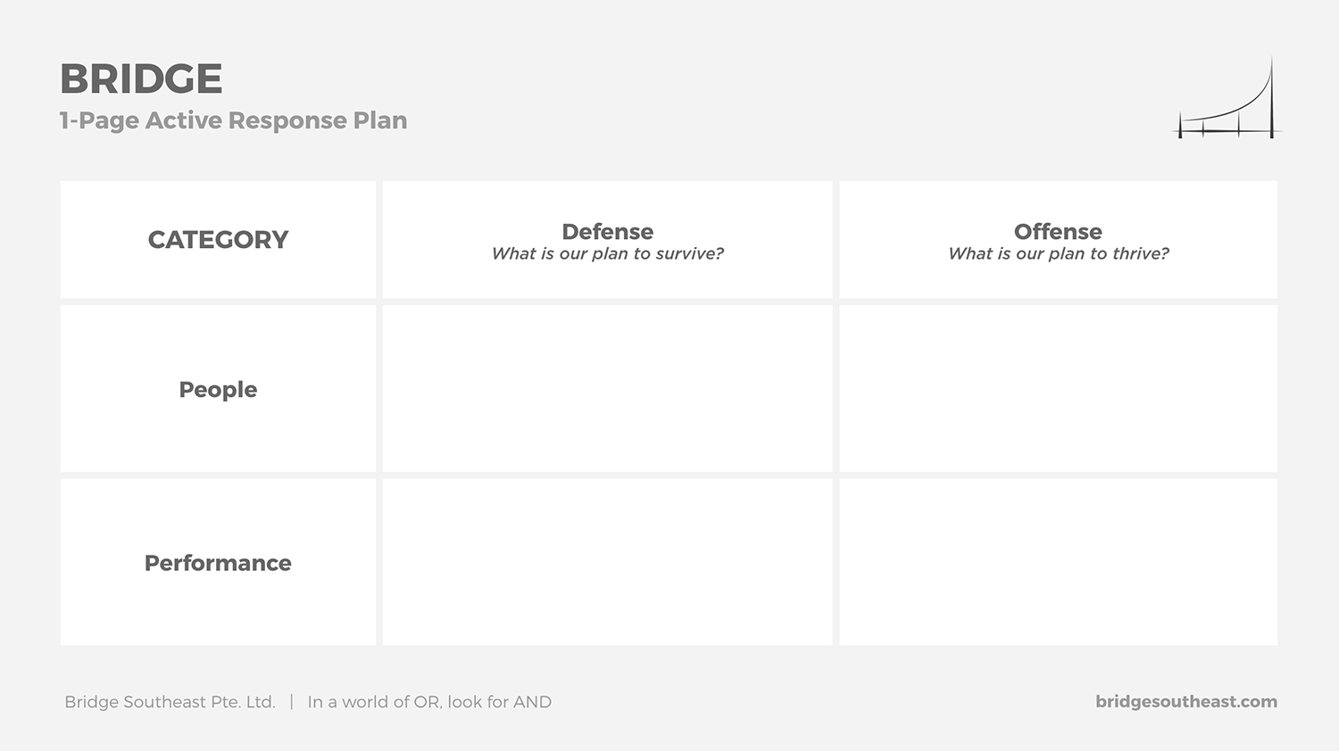The height and width of the screenshot is (751, 1339).
Task: Click the BRIDGE title heading
Action: pos(141,79)
